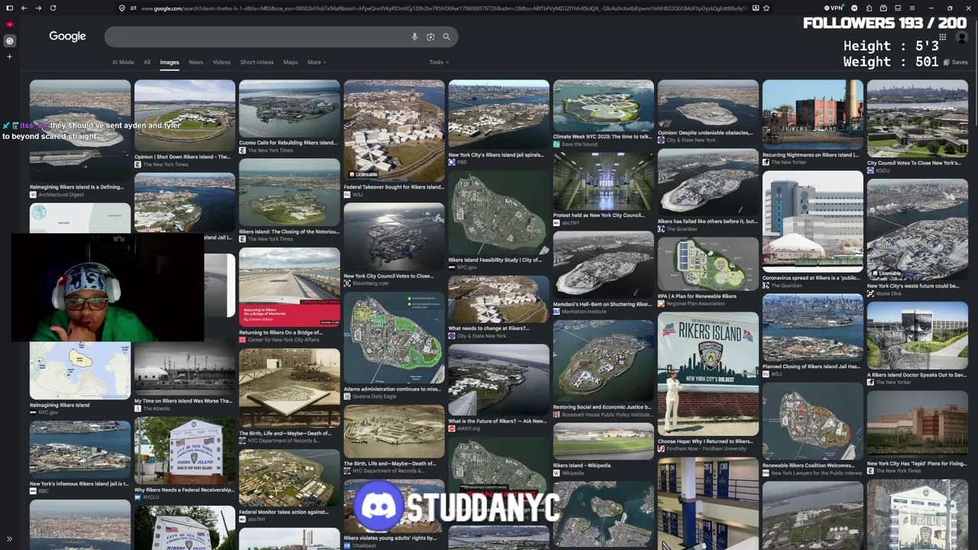
Task: Switch to the Google pinned tab
Action: point(9,40)
